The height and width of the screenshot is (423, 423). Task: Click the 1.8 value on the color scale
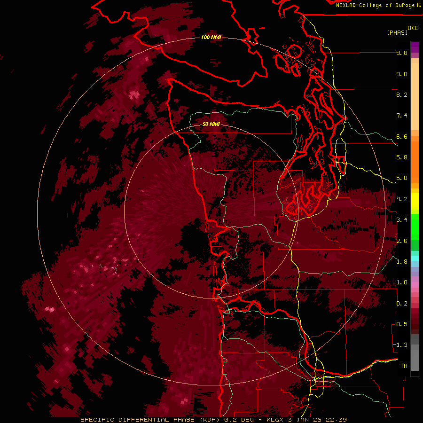pyautogui.click(x=402, y=262)
